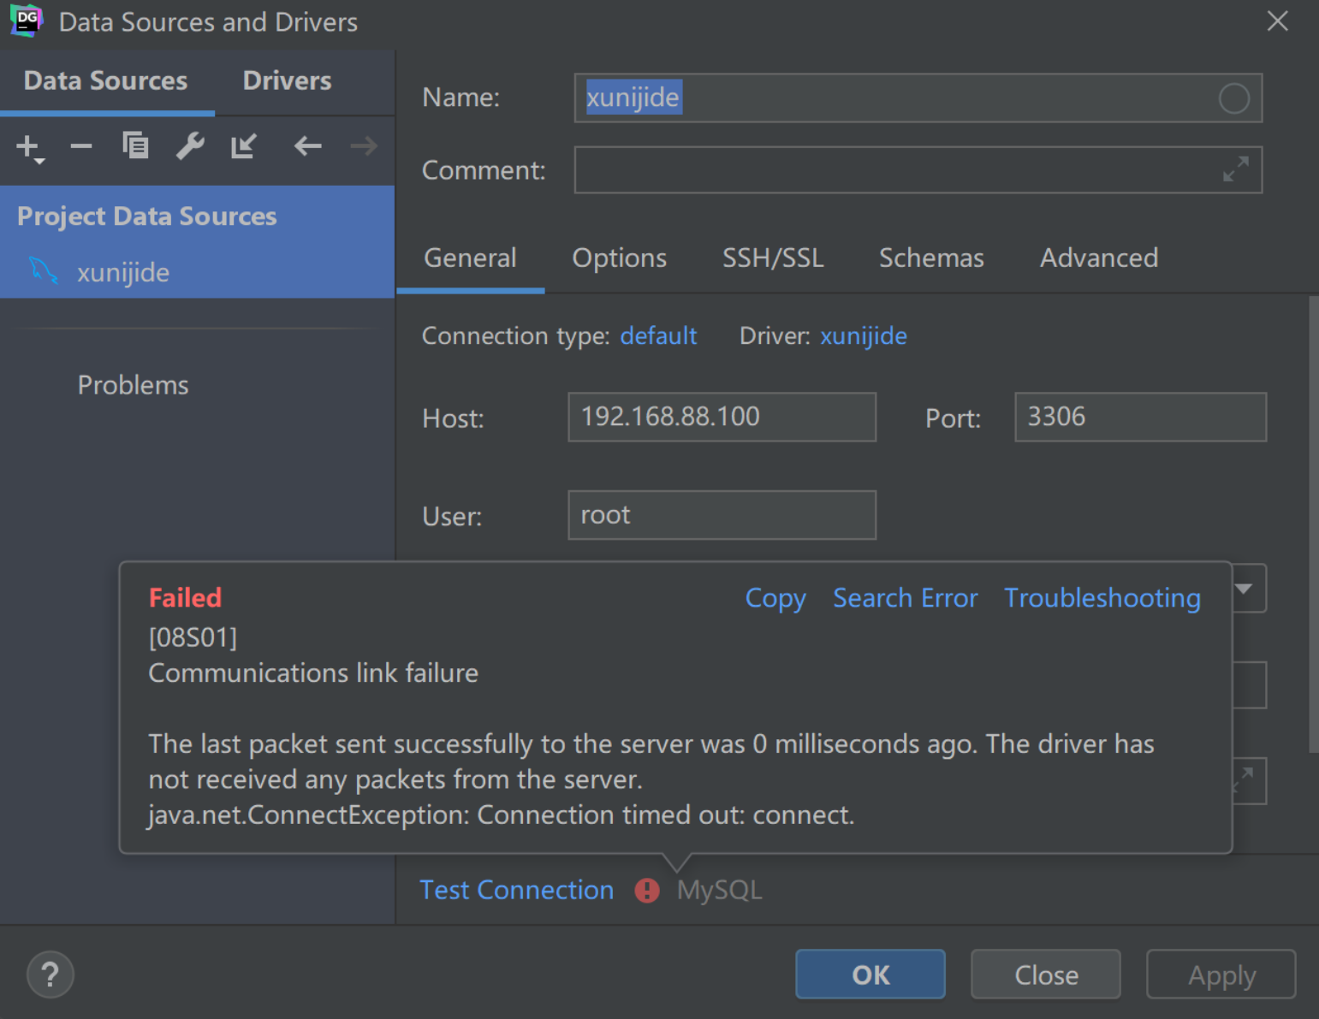The width and height of the screenshot is (1319, 1019).
Task: Import data source from URL icon
Action: [243, 145]
